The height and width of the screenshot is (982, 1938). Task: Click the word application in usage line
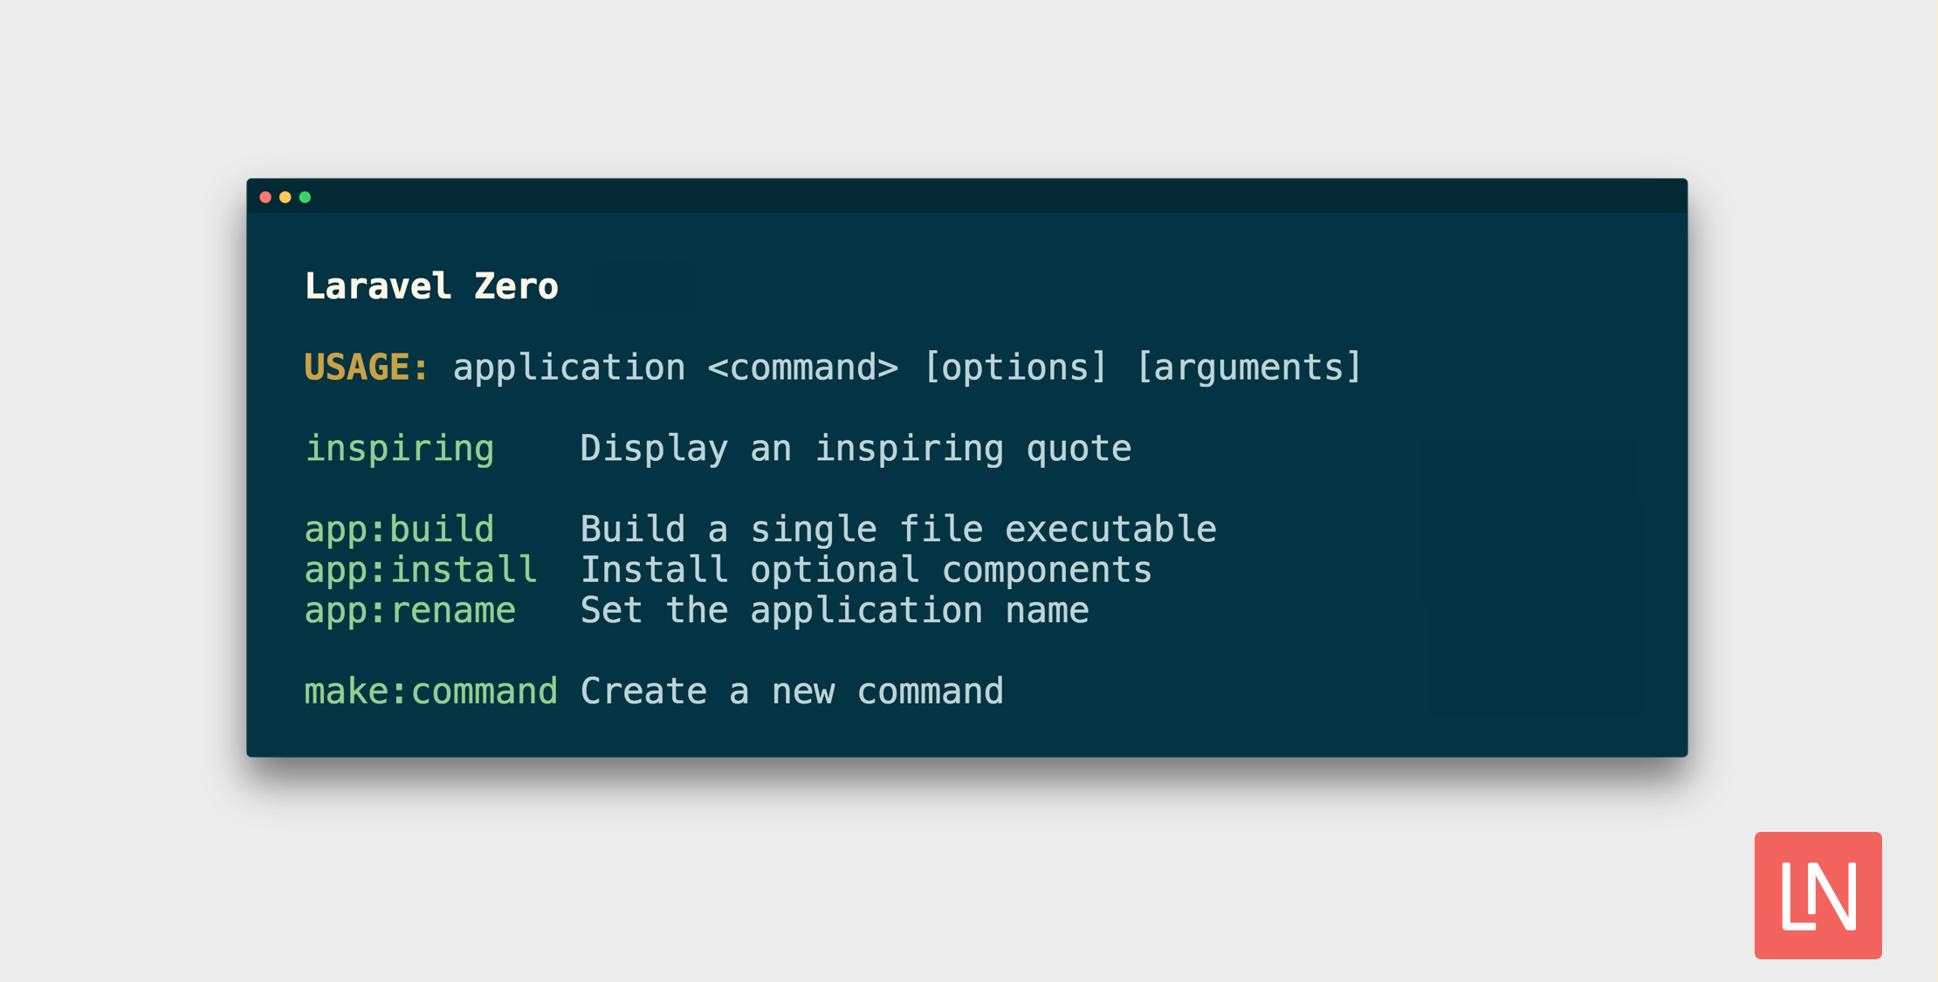[x=569, y=367]
